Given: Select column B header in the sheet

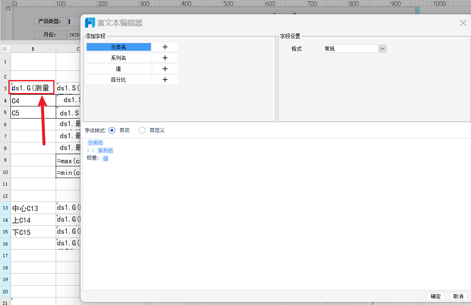Looking at the screenshot, I should click(33, 49).
